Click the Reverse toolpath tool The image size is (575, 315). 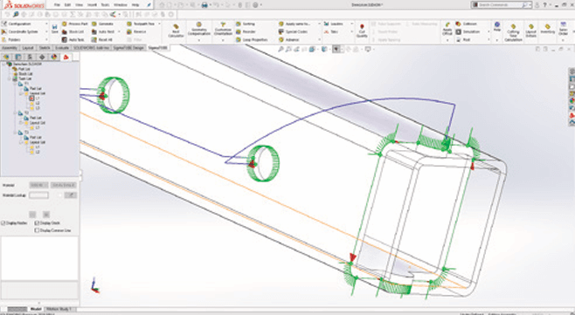(x=136, y=32)
